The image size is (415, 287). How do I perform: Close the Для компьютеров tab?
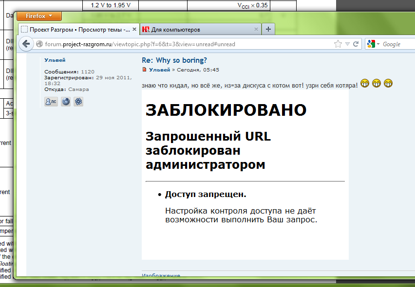click(x=256, y=29)
